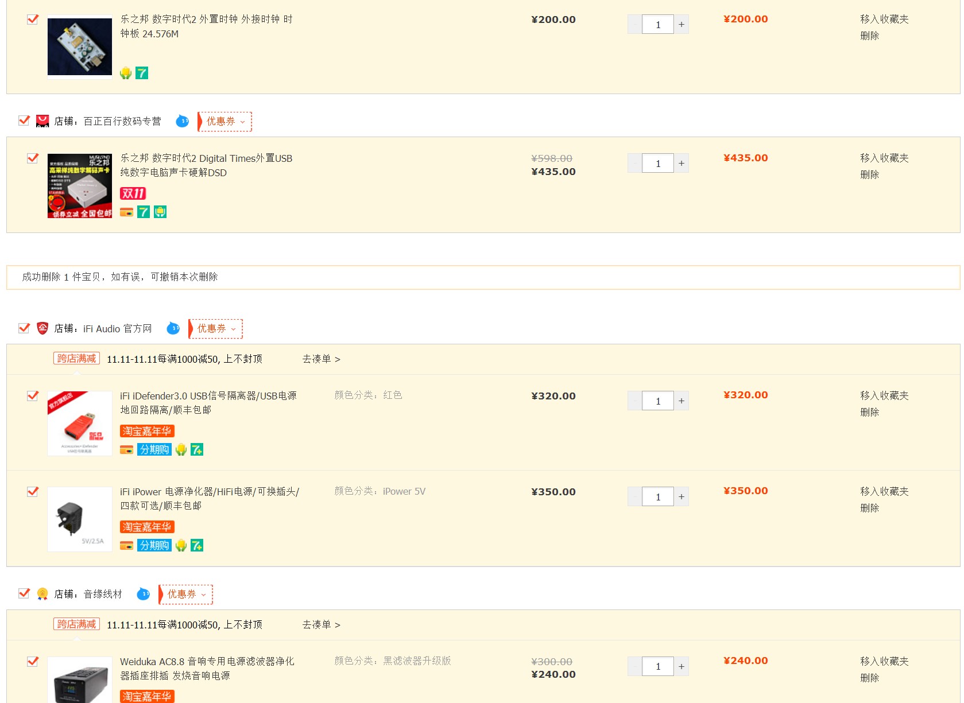Viewport: 964px width, 703px height.
Task: Decrease quantity of iFi iDefender3.0
Action: tap(634, 401)
